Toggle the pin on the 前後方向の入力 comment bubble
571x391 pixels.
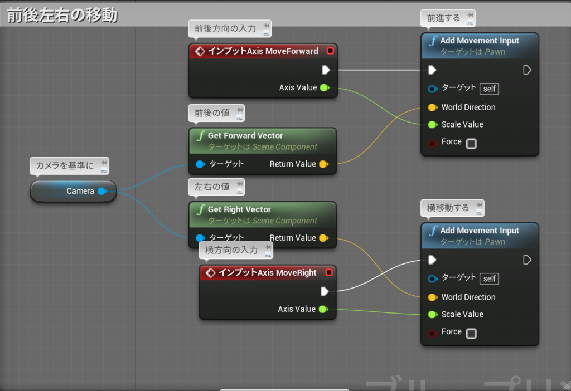tap(267, 26)
